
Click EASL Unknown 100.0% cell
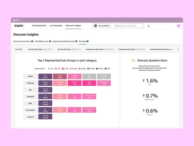[45, 103]
